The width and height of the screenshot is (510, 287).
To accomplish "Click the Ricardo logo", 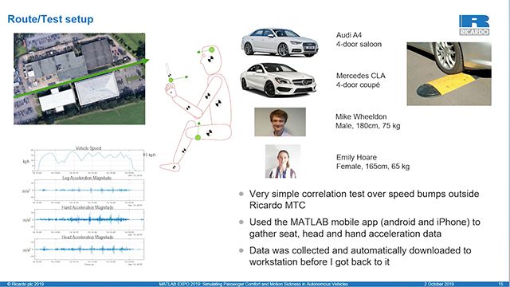I will coord(474,25).
